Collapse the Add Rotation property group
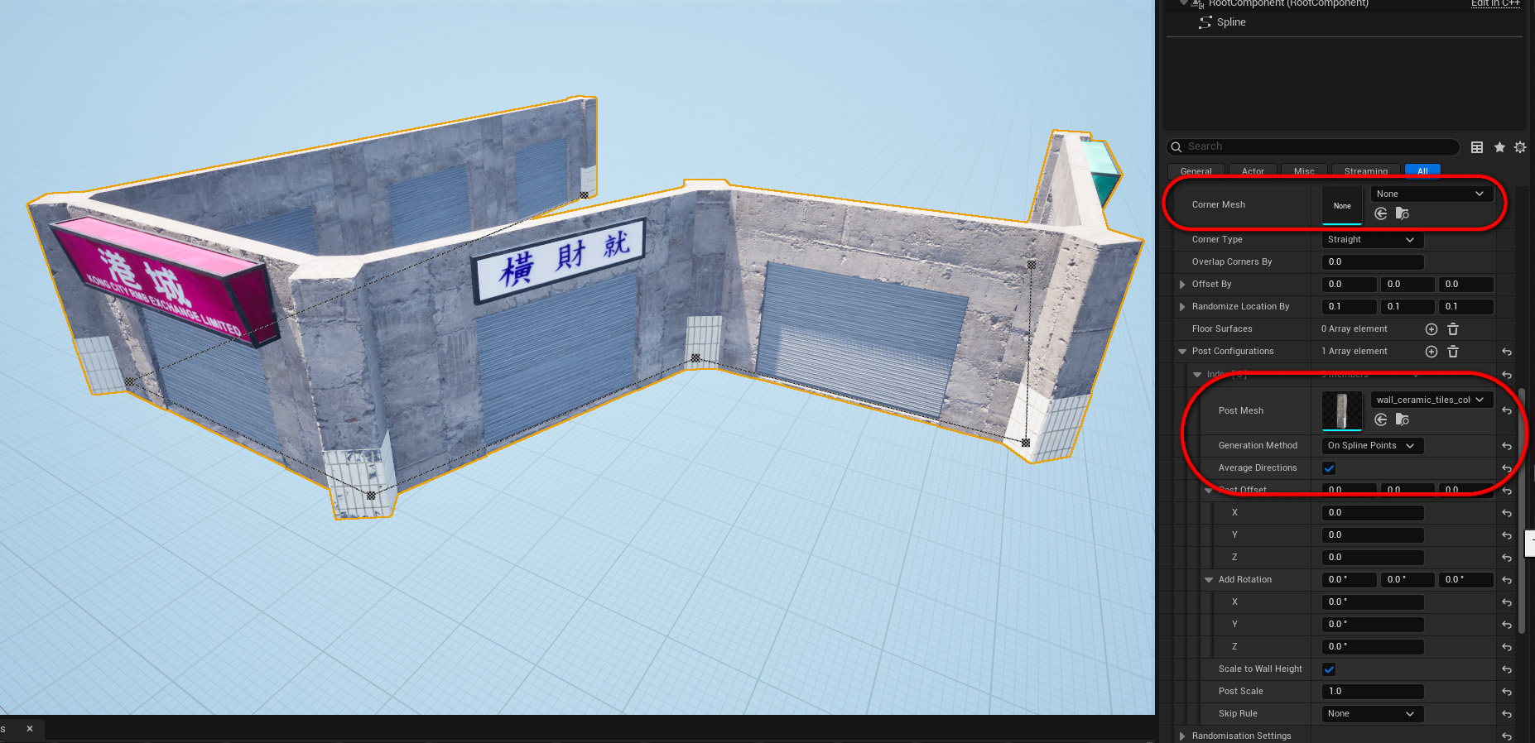 1209,580
